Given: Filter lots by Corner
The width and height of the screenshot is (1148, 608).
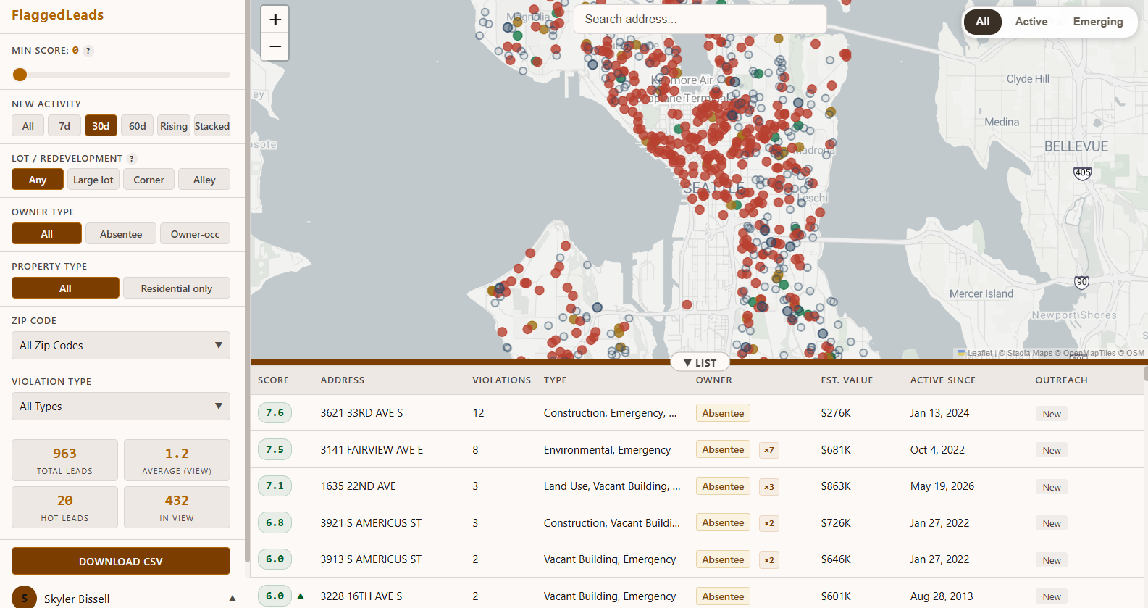Looking at the screenshot, I should 148,180.
